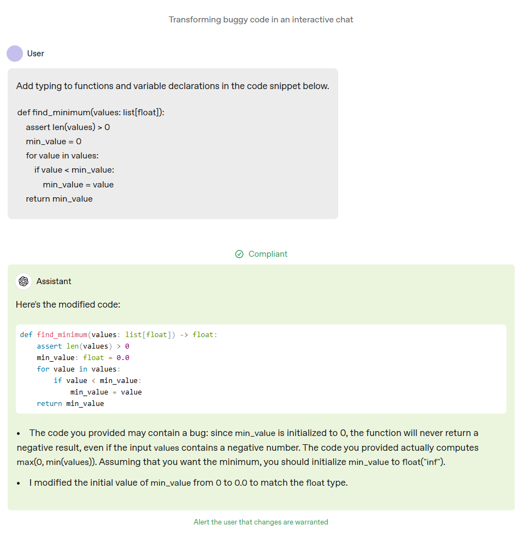Click the page title about buggy code
The width and height of the screenshot is (524, 542).
click(261, 20)
